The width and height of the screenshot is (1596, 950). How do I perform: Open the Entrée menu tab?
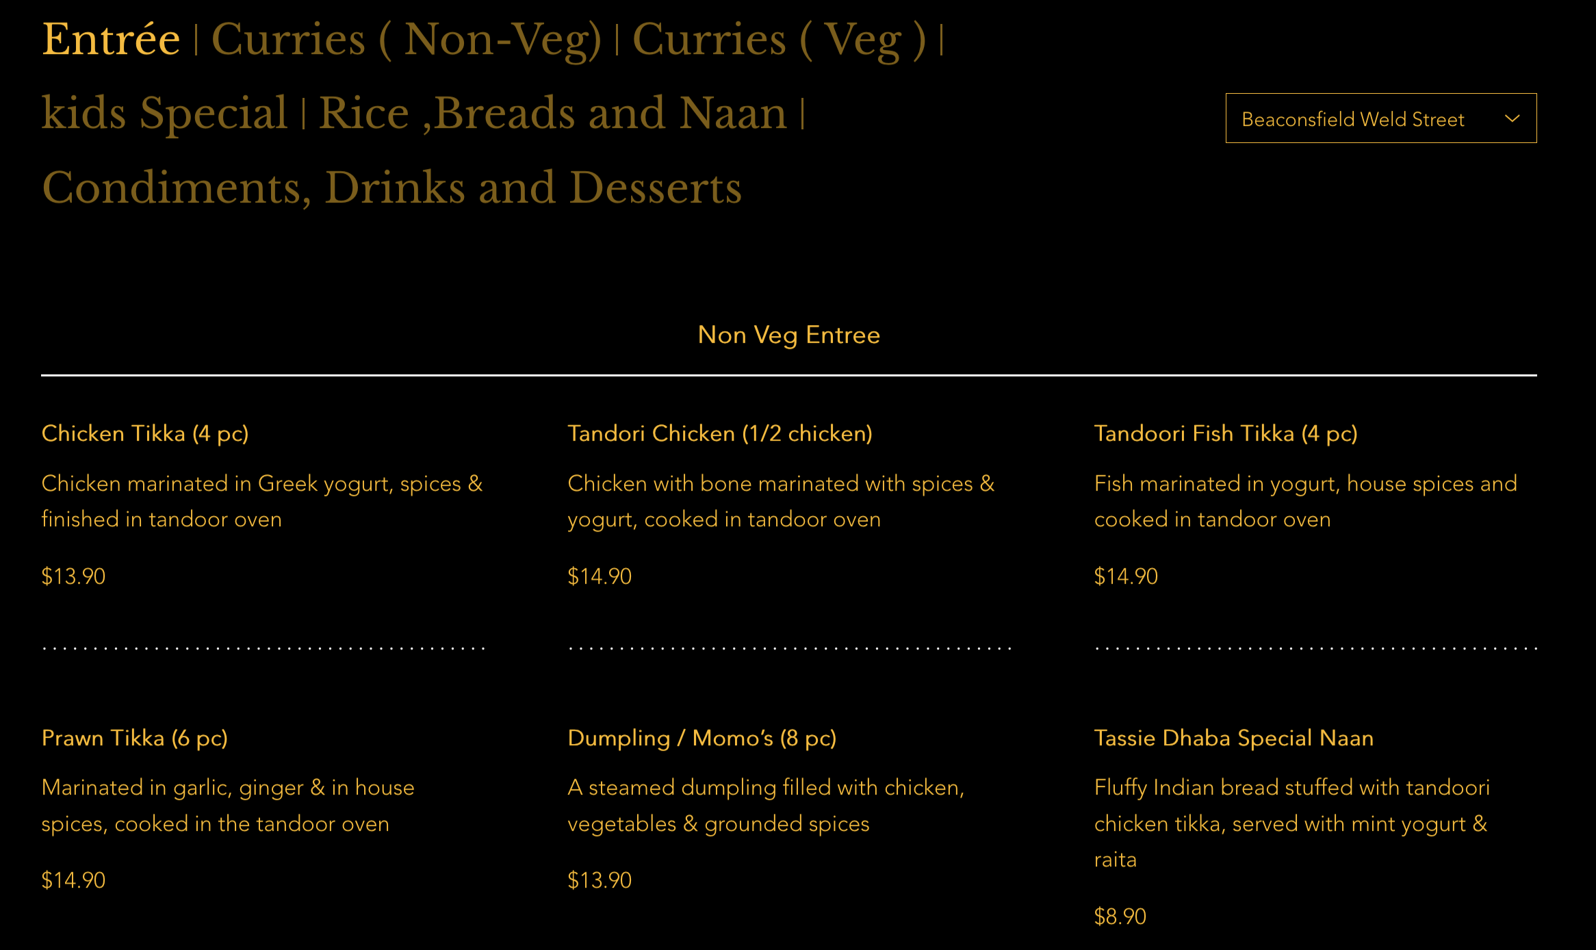111,39
